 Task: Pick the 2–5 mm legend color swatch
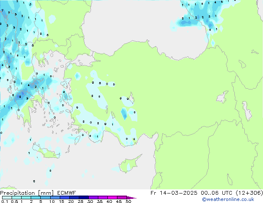click(x=36, y=198)
